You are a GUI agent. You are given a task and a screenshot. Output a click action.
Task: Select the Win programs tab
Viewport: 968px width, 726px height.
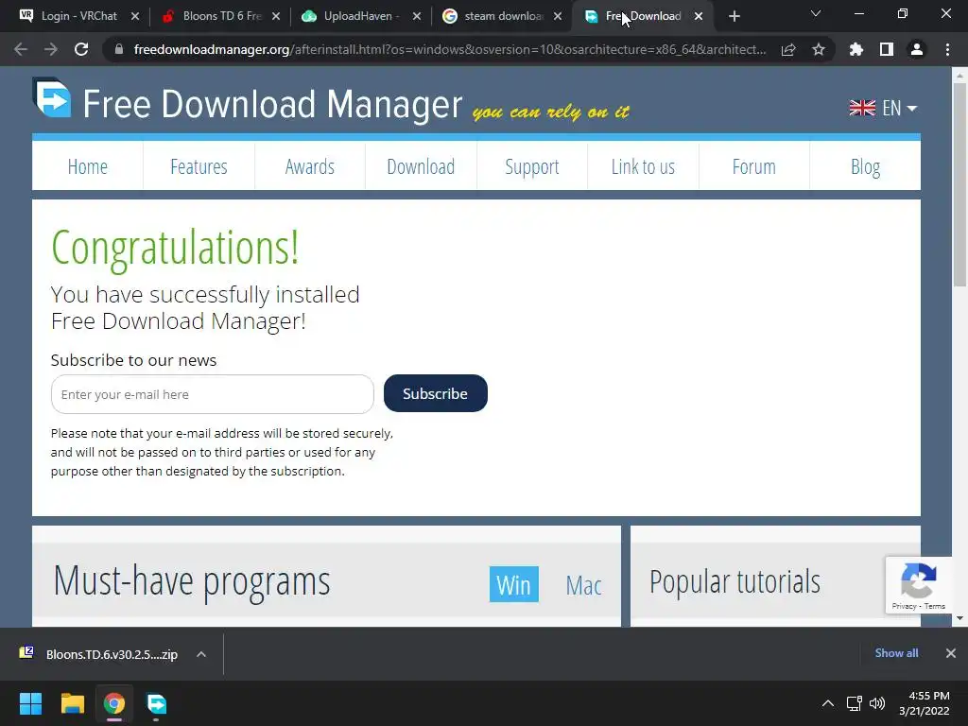tap(513, 584)
